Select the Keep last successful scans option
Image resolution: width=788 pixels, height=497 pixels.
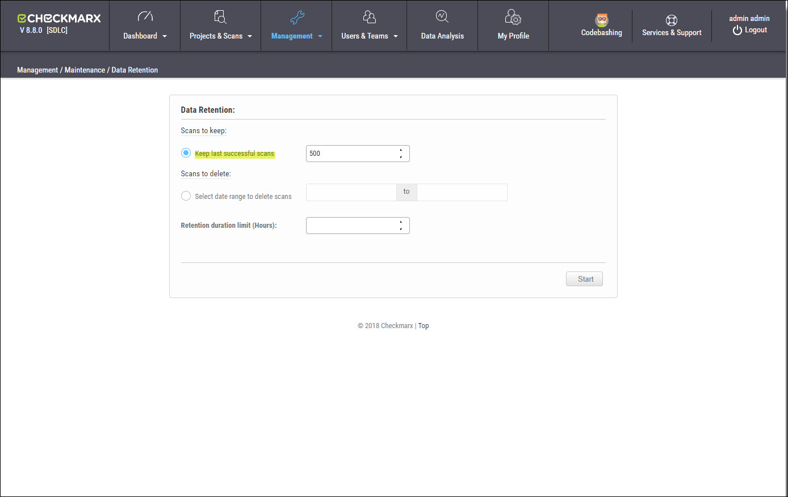186,152
